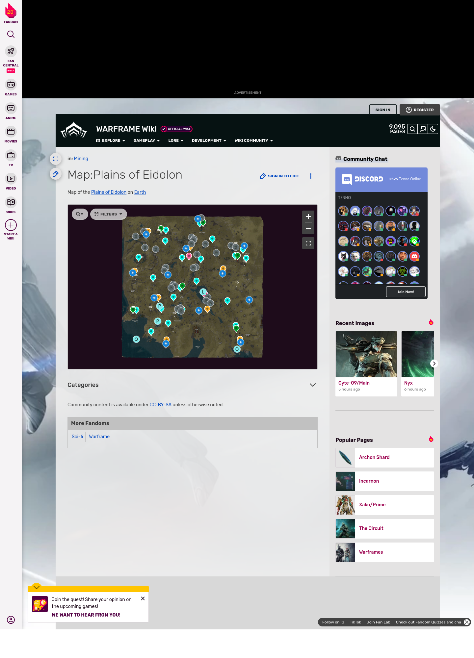474x658 pixels.
Task: Follow the Plains of Eidolon link
Action: pos(109,192)
